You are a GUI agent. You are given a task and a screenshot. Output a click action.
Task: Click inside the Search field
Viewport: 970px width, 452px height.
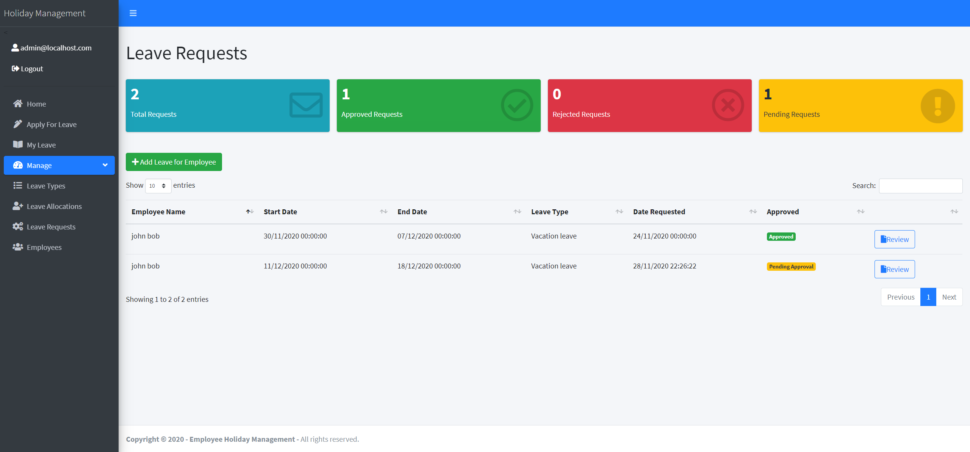(921, 186)
